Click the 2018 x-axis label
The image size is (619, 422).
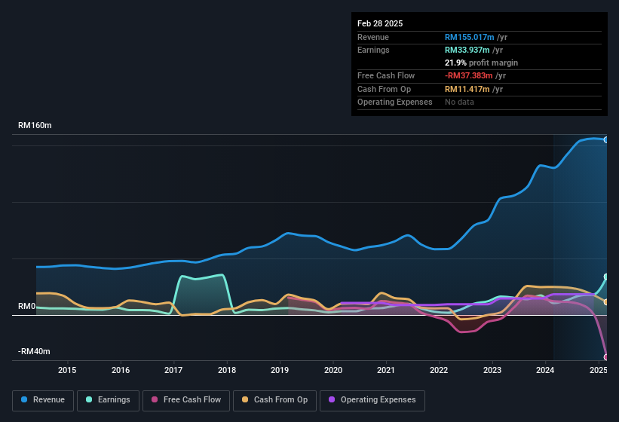pyautogui.click(x=227, y=370)
